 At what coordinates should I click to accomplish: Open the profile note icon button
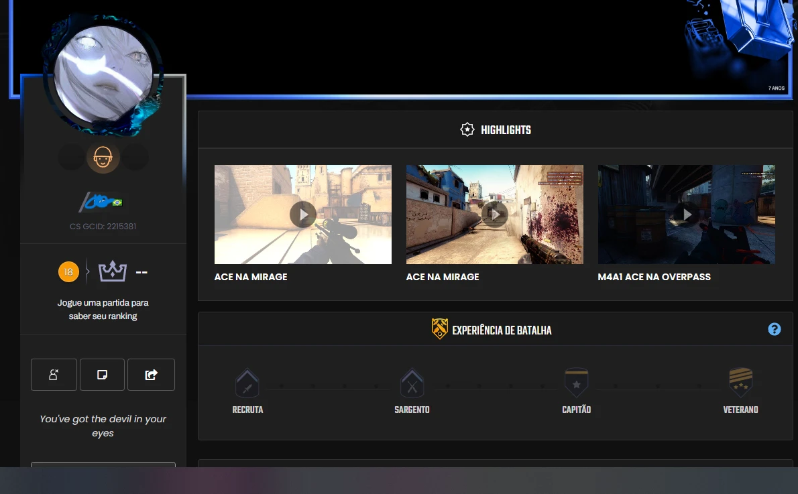(102, 375)
